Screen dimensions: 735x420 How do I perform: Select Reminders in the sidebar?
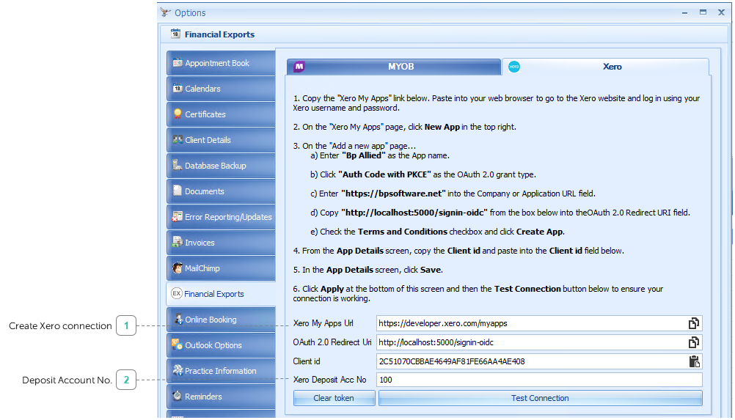coord(221,397)
